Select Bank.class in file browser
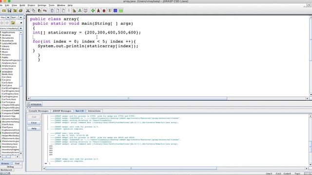The width and height of the screenshot is (312, 175). (x=7, y=74)
